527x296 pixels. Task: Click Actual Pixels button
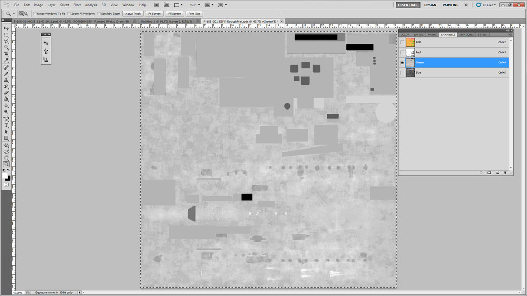coord(133,14)
